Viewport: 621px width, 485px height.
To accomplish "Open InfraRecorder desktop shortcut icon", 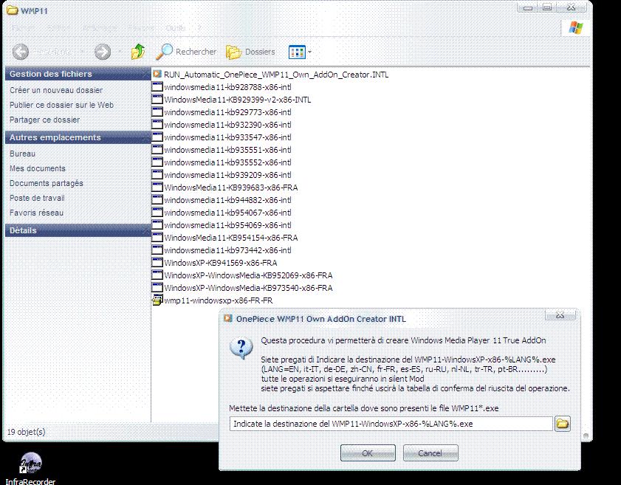I will (x=30, y=463).
